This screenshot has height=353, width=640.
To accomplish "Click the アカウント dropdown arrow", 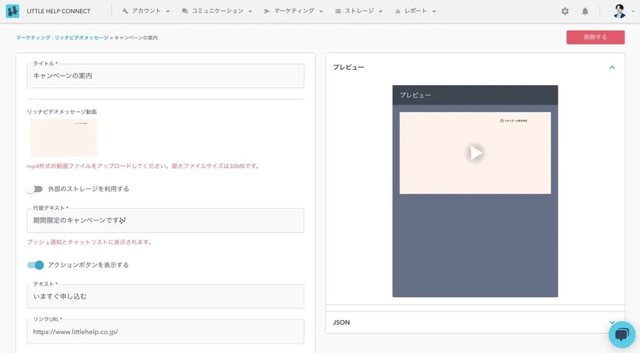I will point(168,12).
